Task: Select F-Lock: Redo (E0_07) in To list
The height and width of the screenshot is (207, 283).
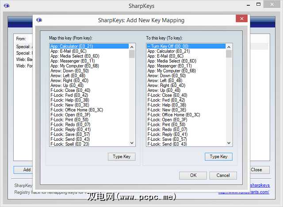Action: 186,129
